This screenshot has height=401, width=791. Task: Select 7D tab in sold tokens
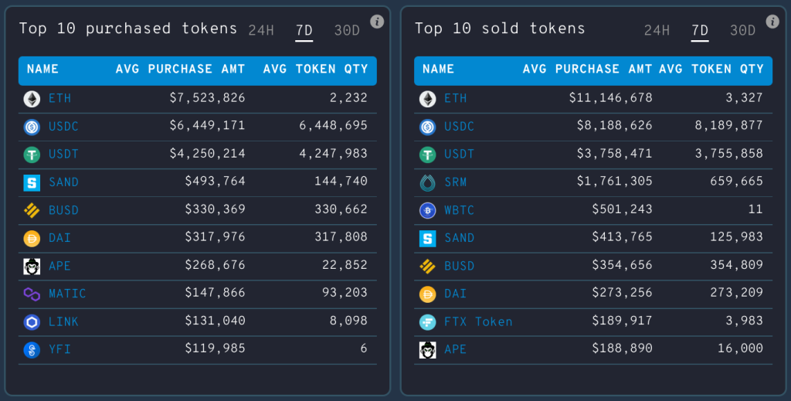click(700, 31)
